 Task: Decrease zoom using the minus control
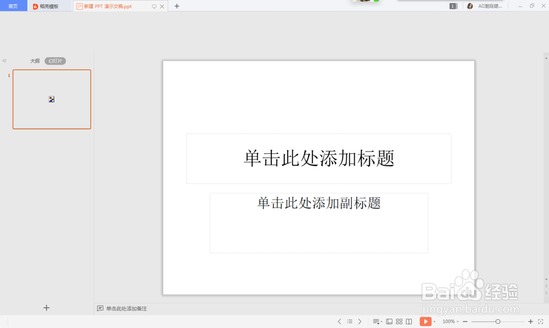point(464,321)
